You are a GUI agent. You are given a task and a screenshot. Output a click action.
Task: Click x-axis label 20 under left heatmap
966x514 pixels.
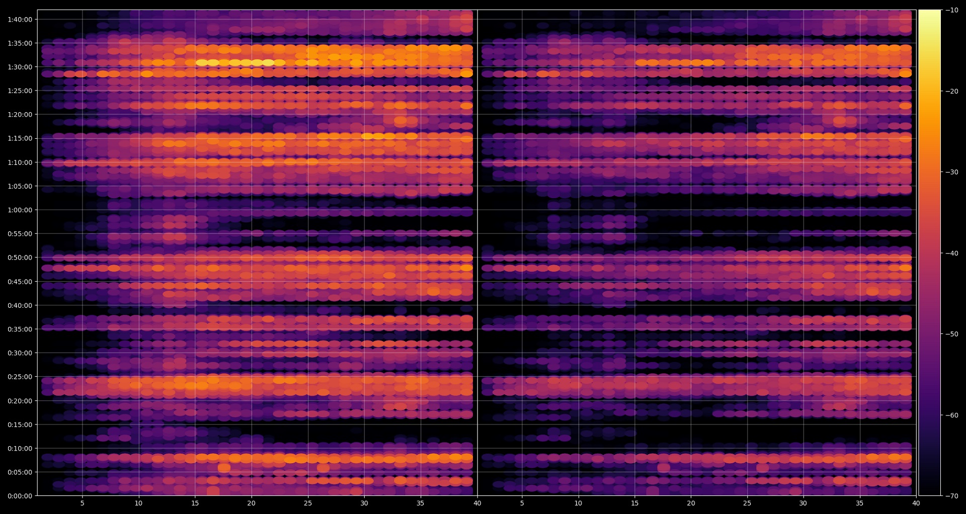(x=252, y=503)
